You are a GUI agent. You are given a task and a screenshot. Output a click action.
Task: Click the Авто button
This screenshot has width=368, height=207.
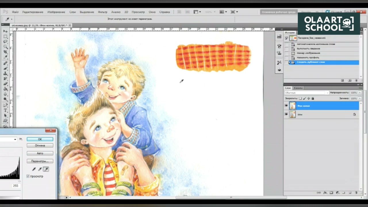[x=40, y=153]
